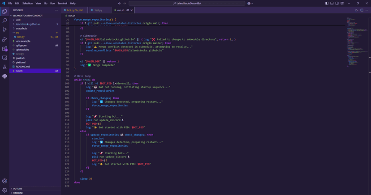Split the editor to the right
The image size is (371, 195).
[362, 10]
